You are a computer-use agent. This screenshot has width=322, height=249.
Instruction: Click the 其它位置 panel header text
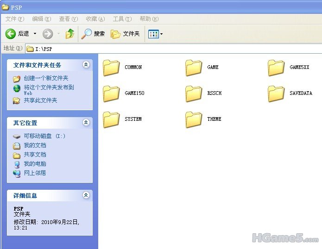(25, 123)
